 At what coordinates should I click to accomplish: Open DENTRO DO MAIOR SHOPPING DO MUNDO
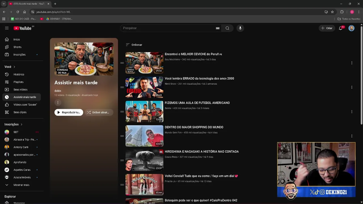coord(194,127)
